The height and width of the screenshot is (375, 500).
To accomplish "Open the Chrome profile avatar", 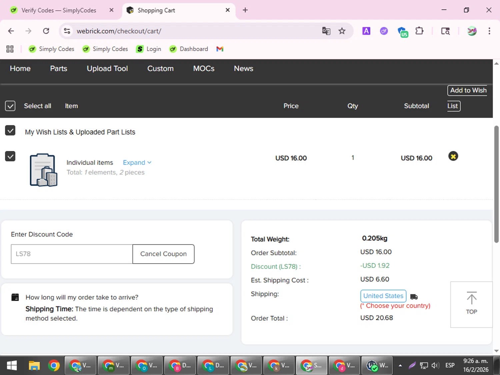I will click(472, 31).
